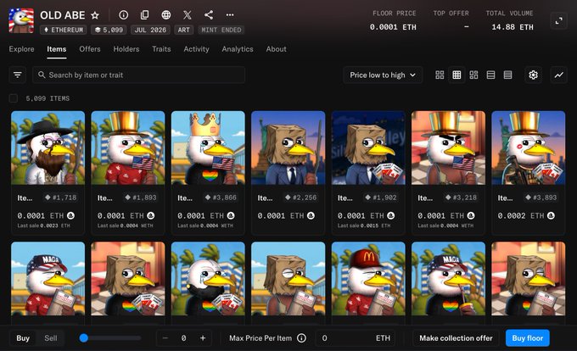Click the sweep quantity slider handle
Image resolution: width=577 pixels, height=351 pixels.
(84, 338)
